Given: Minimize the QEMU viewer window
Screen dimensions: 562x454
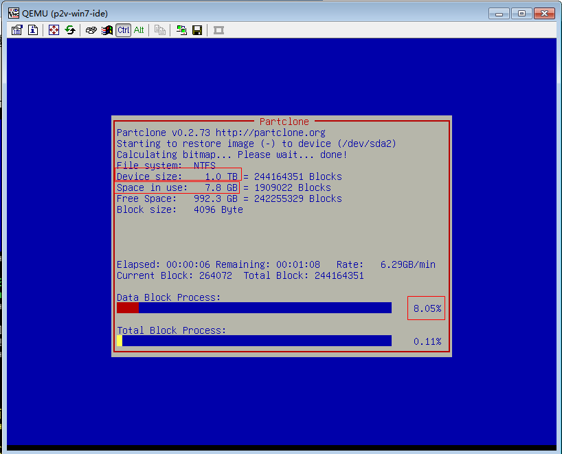Looking at the screenshot, I should click(499, 14).
